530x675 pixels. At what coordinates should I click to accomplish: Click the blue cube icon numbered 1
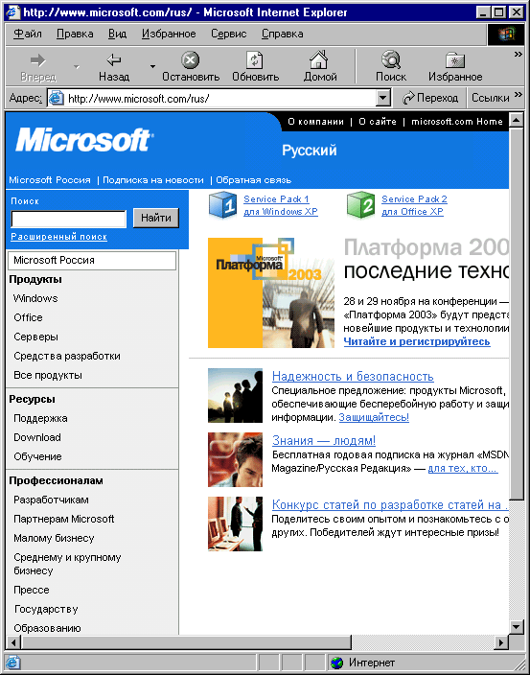click(x=223, y=205)
